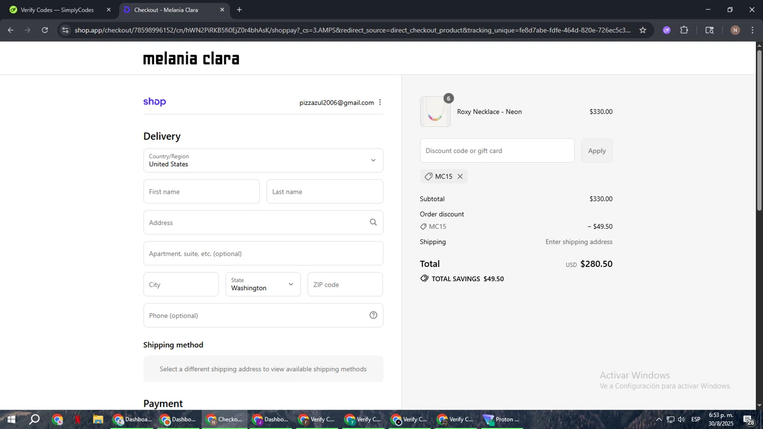The width and height of the screenshot is (763, 429).
Task: Remove the MC15 discount code tag
Action: (x=460, y=176)
